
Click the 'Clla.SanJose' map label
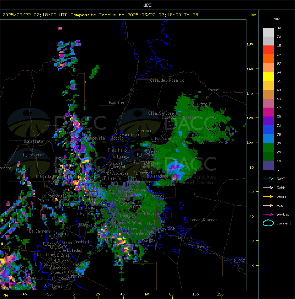161,113
